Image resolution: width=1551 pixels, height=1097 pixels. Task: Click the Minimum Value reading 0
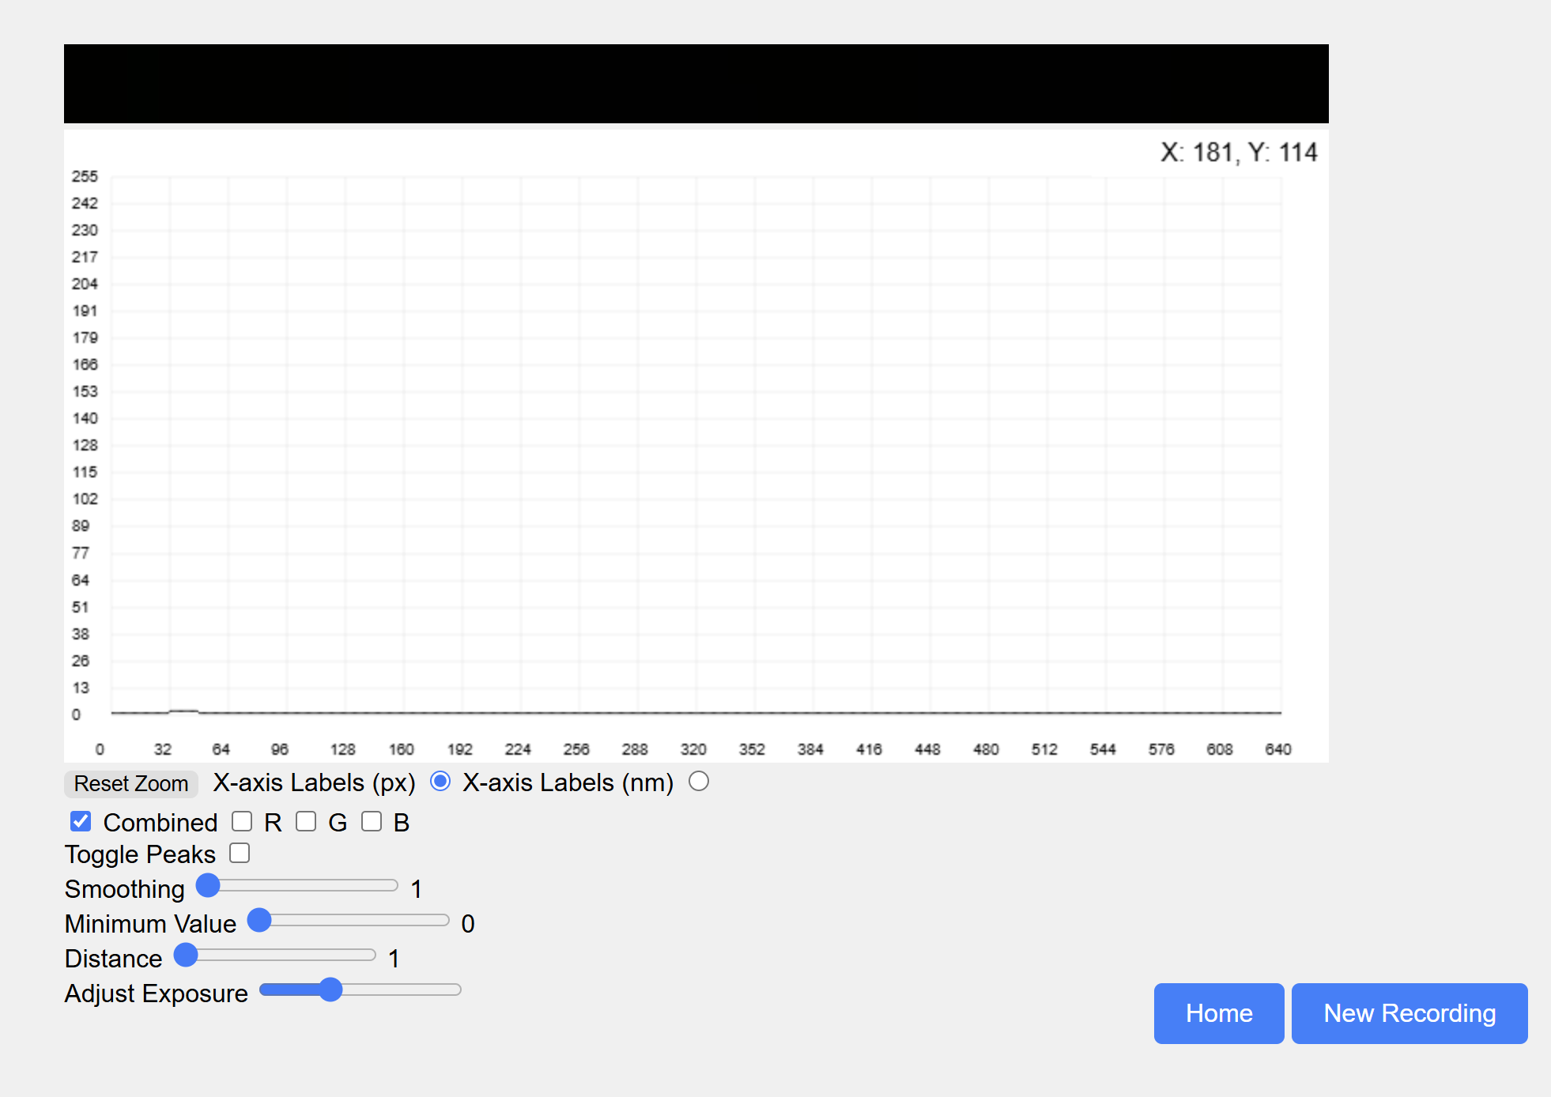[468, 924]
